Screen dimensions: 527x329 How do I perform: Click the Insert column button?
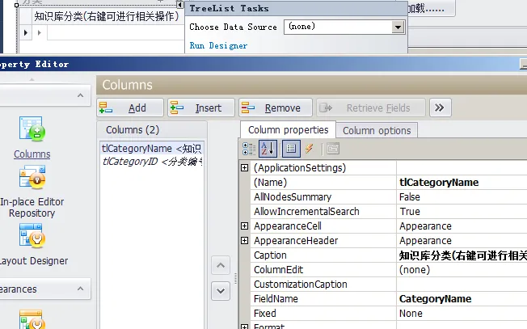point(200,108)
